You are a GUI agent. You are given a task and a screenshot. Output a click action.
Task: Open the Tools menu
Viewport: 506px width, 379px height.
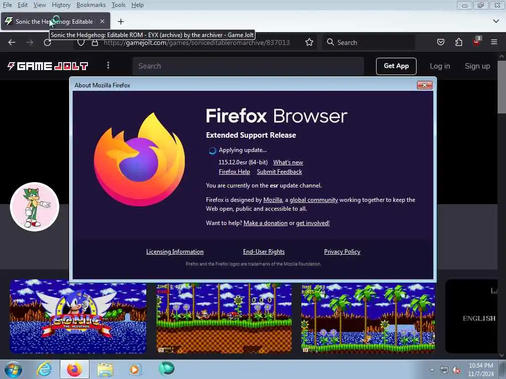[x=119, y=5]
